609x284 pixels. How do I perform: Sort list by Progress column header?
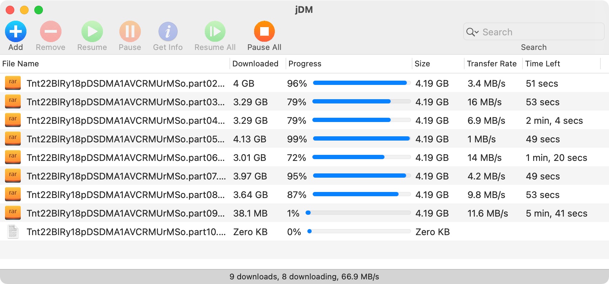click(x=304, y=64)
